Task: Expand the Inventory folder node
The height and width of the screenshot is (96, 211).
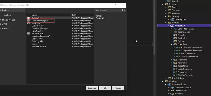Action: pos(165,14)
